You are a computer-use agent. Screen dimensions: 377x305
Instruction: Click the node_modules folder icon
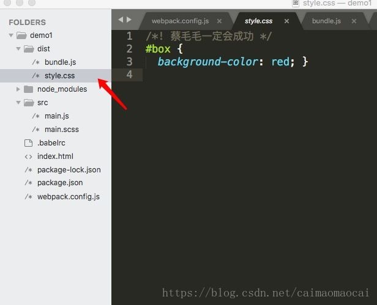pyautogui.click(x=29, y=89)
